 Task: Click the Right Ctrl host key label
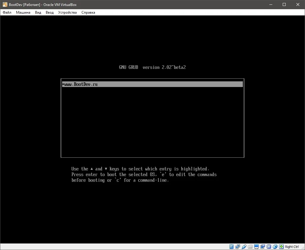point(292,247)
